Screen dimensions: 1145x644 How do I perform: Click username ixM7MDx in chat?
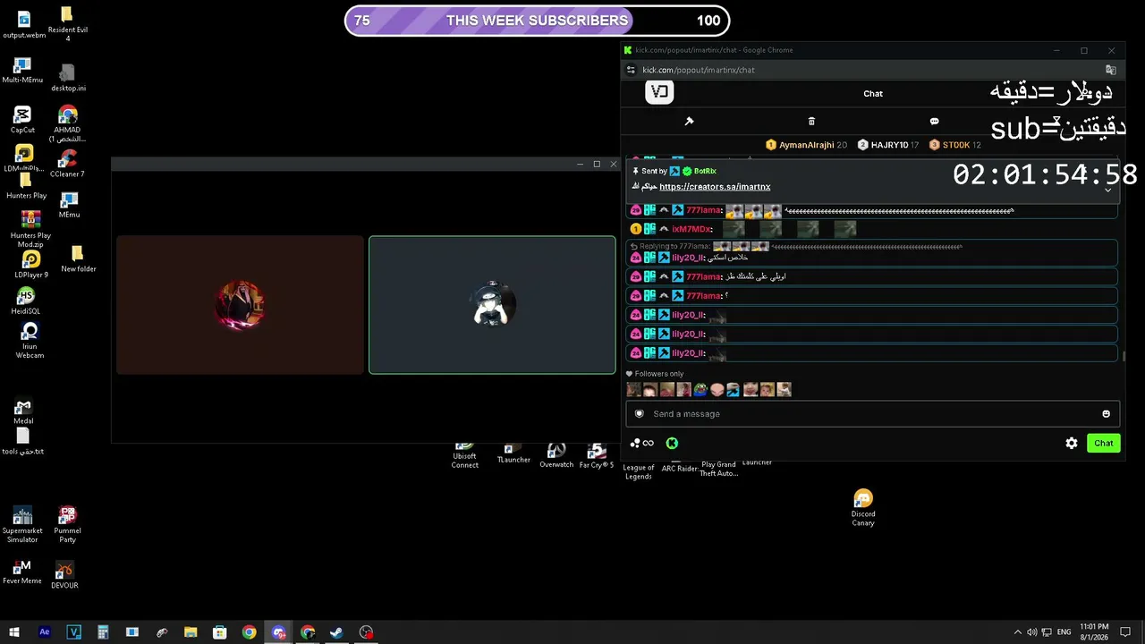click(x=691, y=229)
